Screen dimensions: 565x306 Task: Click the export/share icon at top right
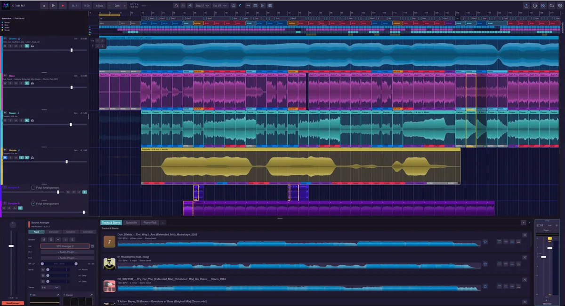tap(526, 6)
